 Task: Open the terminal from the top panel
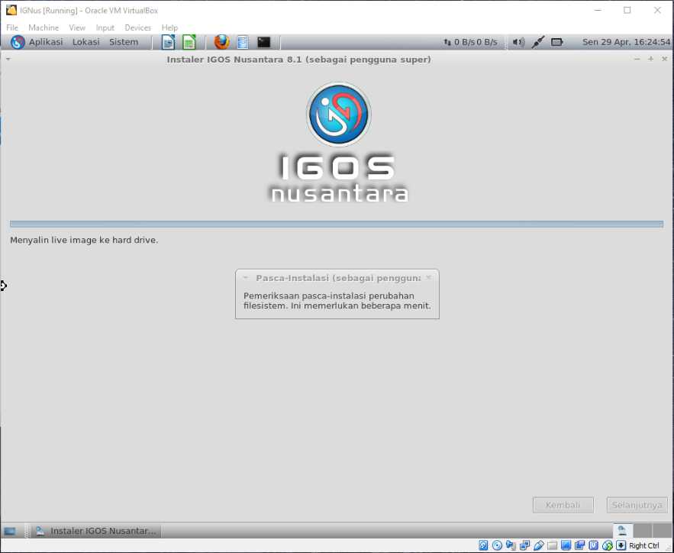(x=263, y=42)
